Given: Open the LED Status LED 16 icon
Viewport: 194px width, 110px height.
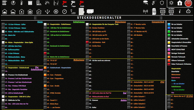Looking at the screenshot, I should point(163,11).
